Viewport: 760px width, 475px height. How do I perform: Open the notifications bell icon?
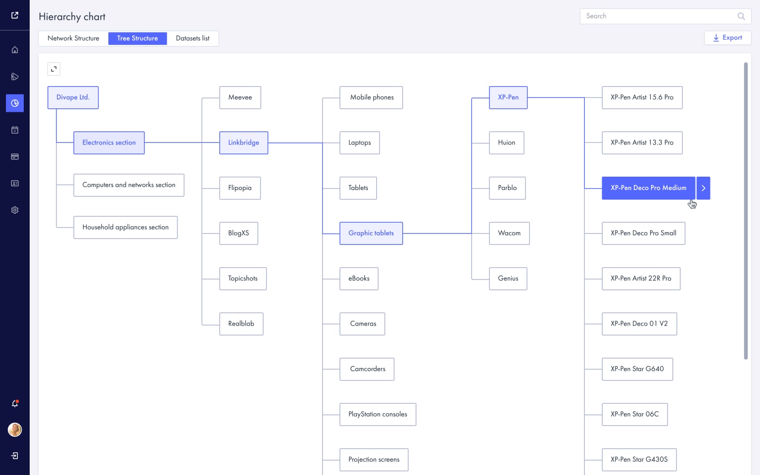point(15,404)
